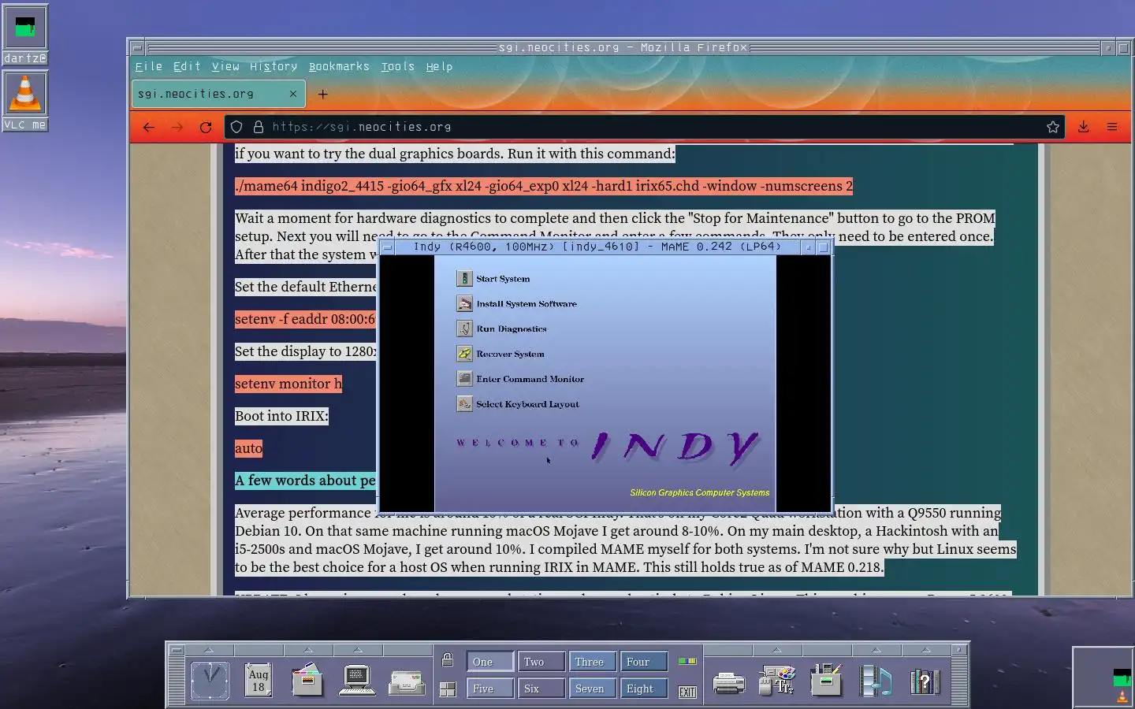Open the File menu
Viewport: 1135px width, 709px height.
click(x=148, y=67)
